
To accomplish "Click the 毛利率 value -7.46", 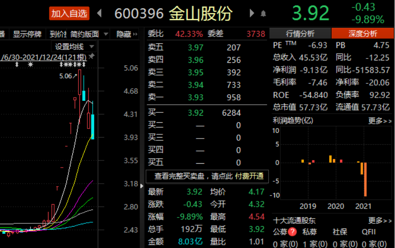I will point(318,82).
